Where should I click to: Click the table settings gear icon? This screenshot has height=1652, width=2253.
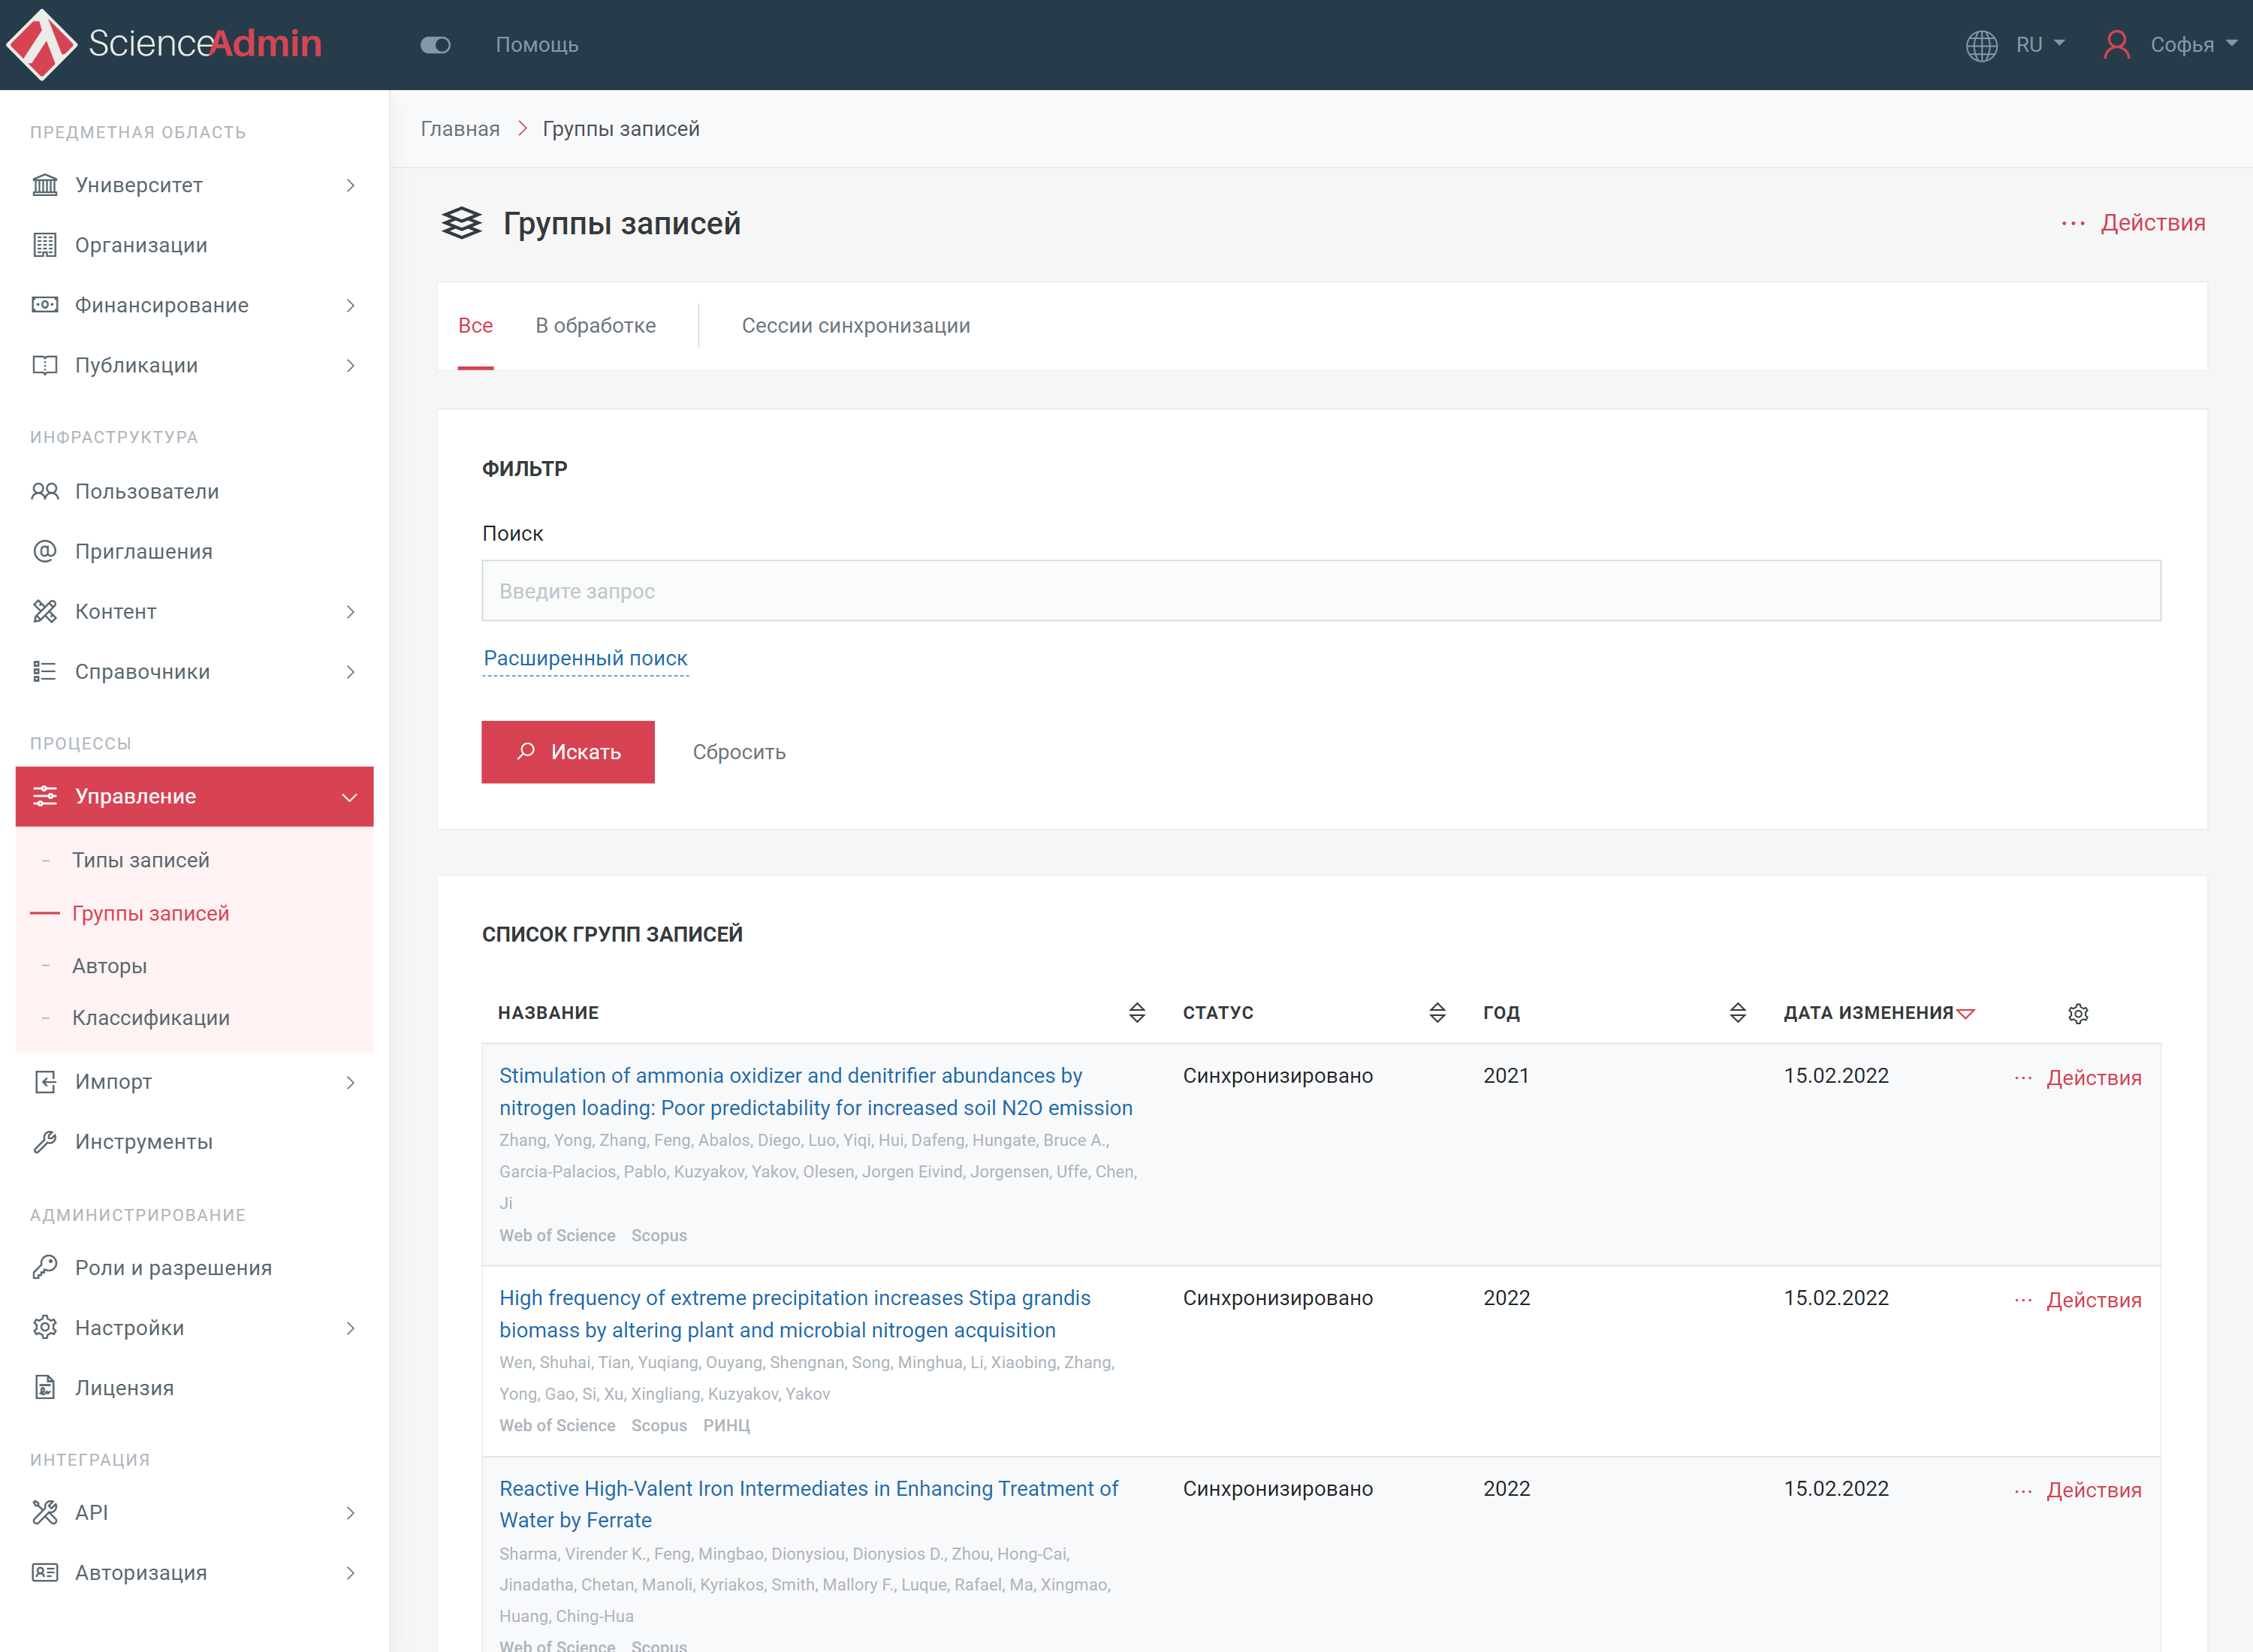click(x=2077, y=1013)
